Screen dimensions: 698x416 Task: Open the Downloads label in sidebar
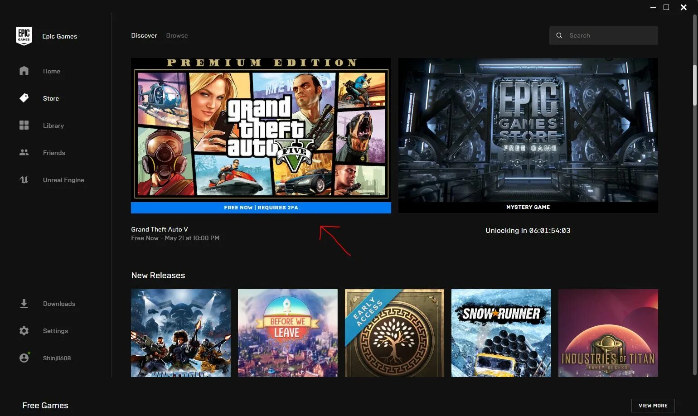tap(59, 304)
